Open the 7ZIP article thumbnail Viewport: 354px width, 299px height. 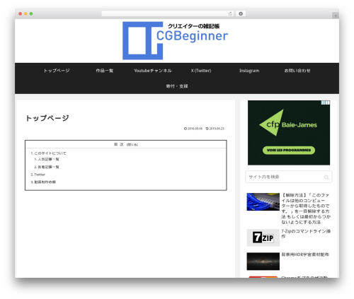[263, 238]
